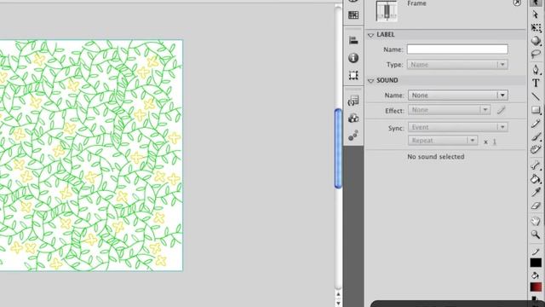The height and width of the screenshot is (307, 545).
Task: Select the Brush tool
Action: tap(536, 136)
